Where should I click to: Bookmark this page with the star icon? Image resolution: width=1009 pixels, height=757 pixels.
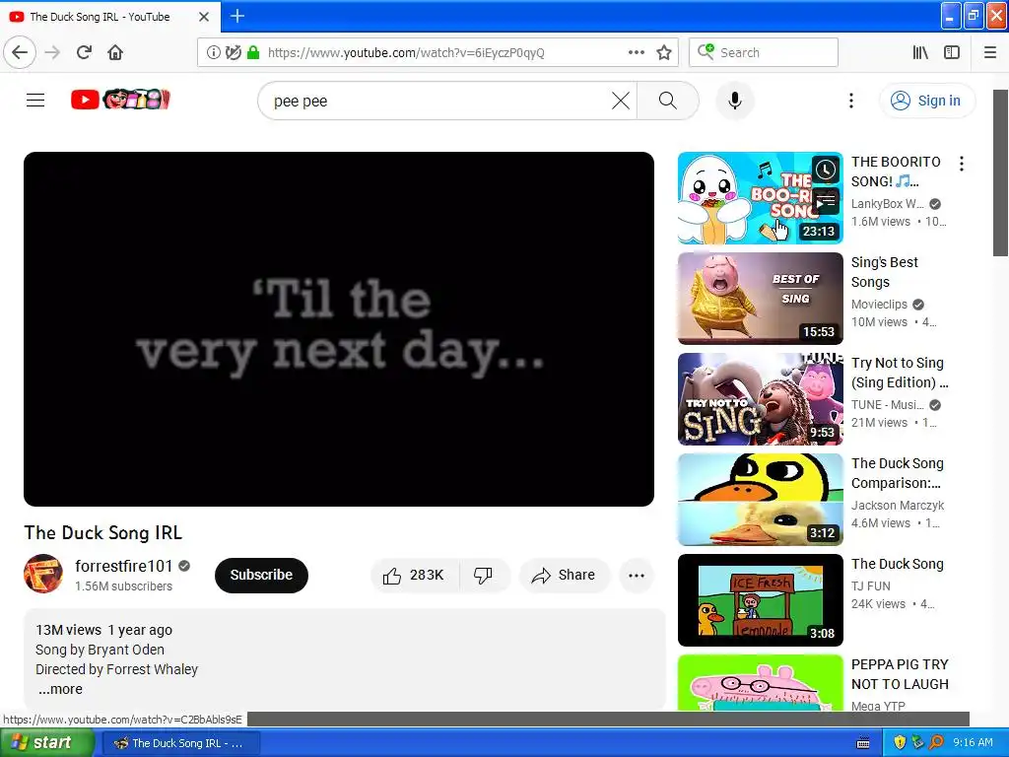point(664,52)
